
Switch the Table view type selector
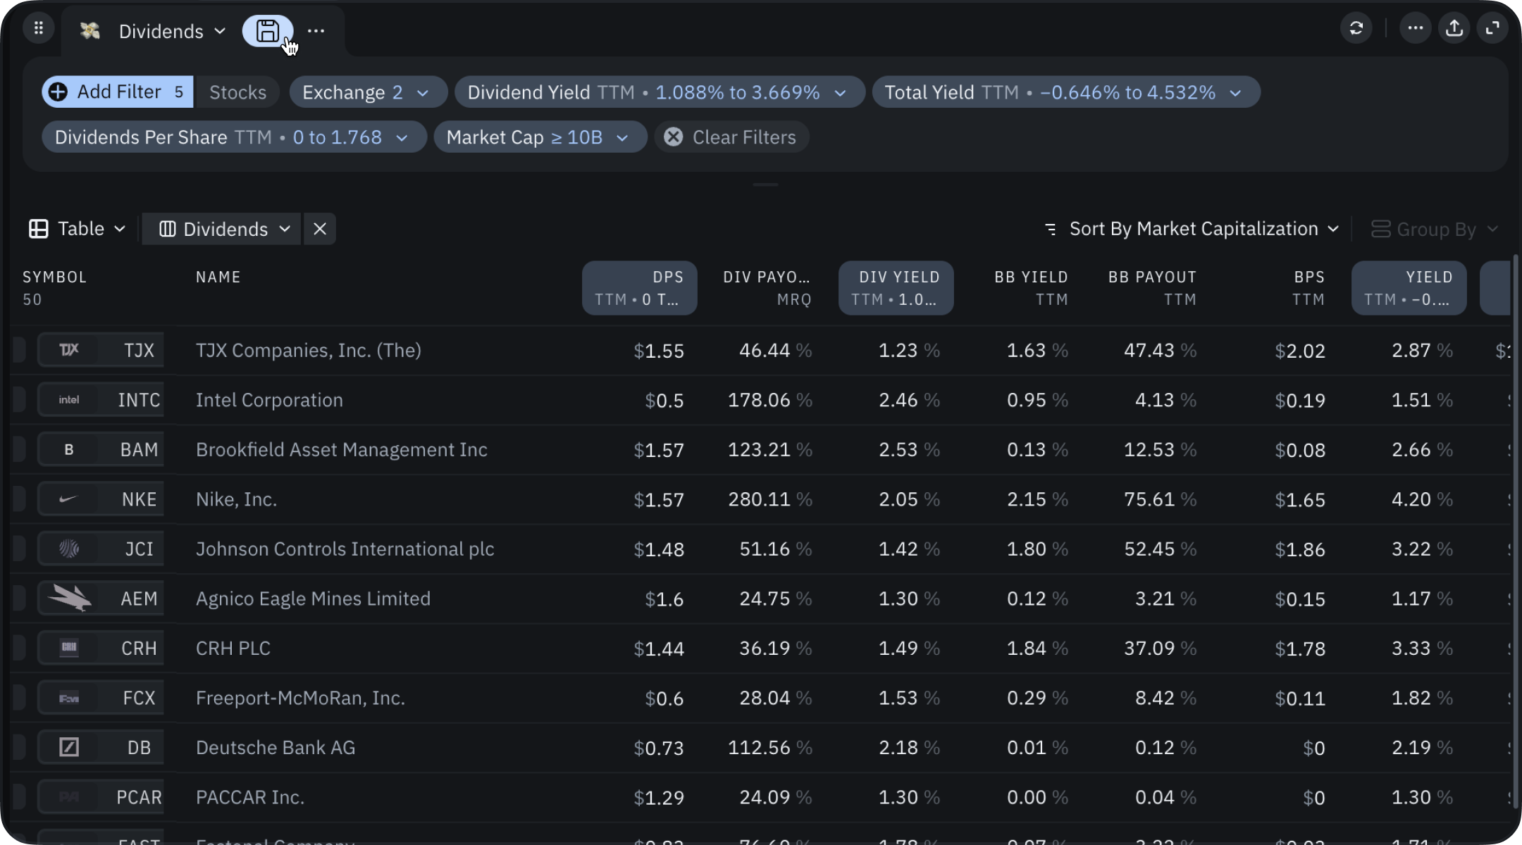tap(78, 229)
